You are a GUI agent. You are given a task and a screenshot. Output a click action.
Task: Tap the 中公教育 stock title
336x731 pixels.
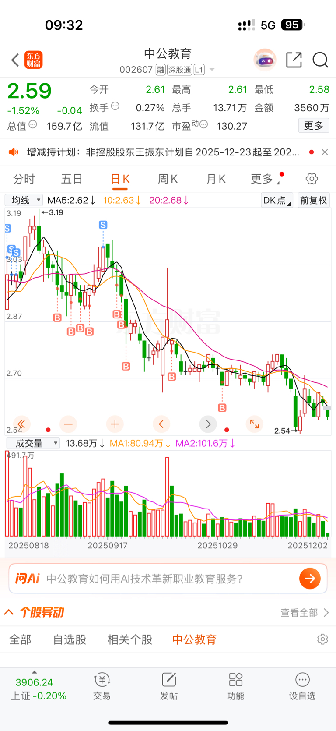pos(168,53)
